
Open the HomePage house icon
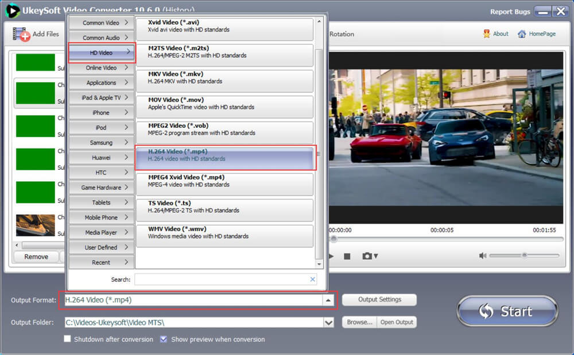click(x=522, y=34)
